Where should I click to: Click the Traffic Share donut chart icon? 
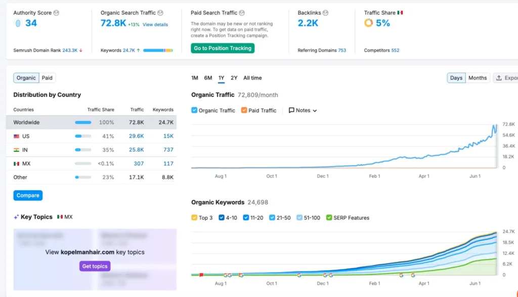point(369,23)
